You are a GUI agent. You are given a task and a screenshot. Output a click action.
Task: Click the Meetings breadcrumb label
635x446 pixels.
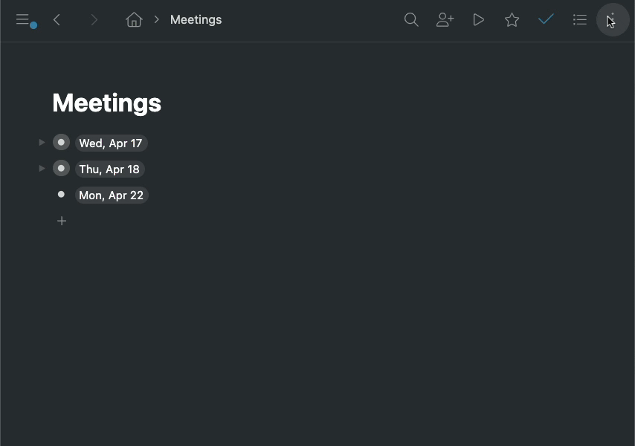click(196, 19)
